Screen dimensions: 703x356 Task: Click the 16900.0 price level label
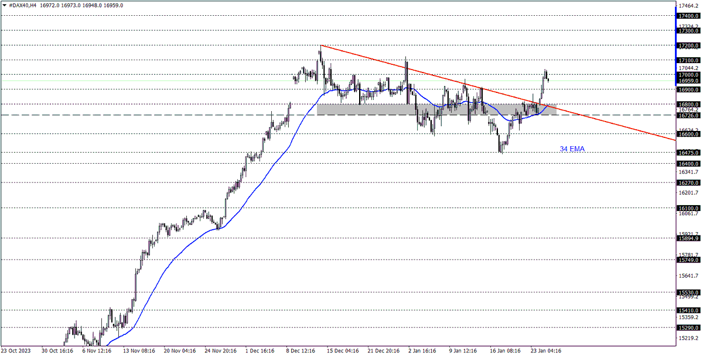point(688,90)
